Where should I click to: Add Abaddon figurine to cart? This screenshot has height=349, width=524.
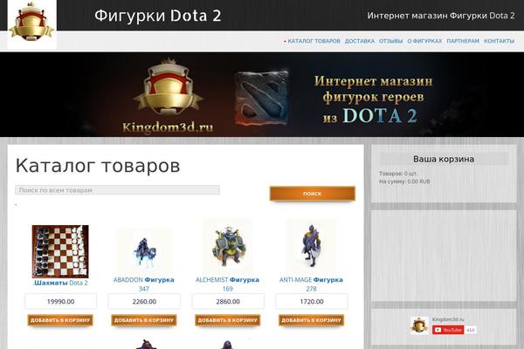click(144, 320)
